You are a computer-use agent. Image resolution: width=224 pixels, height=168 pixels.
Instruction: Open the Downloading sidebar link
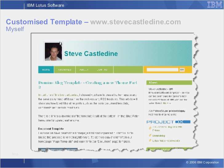pos(159,135)
